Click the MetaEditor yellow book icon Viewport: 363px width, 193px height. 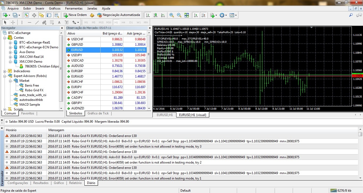(x=92, y=15)
